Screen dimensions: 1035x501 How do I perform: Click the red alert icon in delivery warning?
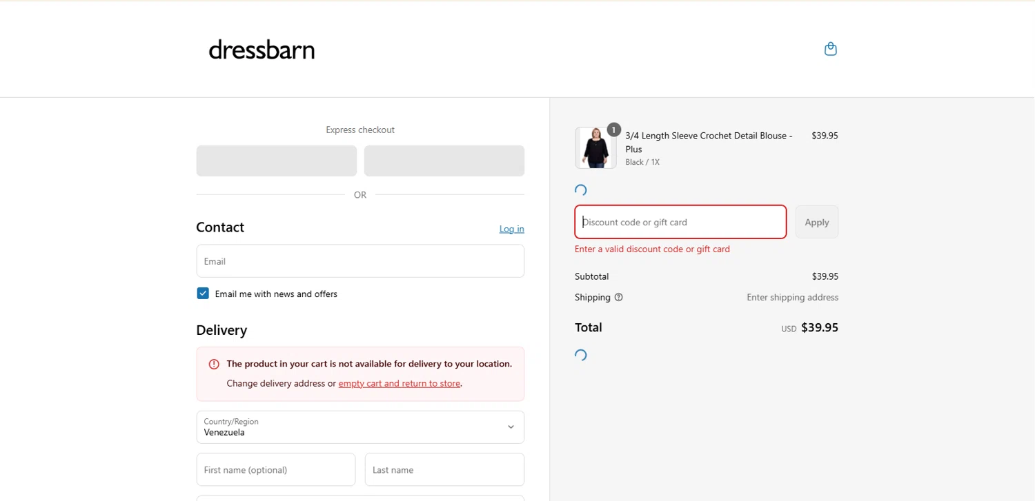coord(214,364)
